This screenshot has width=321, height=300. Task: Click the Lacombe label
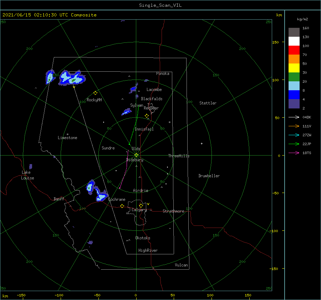point(154,90)
